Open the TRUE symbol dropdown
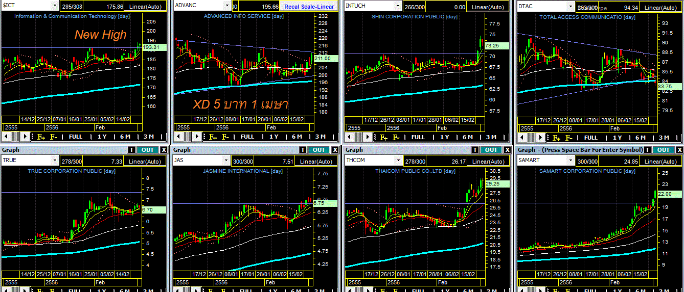The width and height of the screenshot is (684, 292). coord(55,160)
